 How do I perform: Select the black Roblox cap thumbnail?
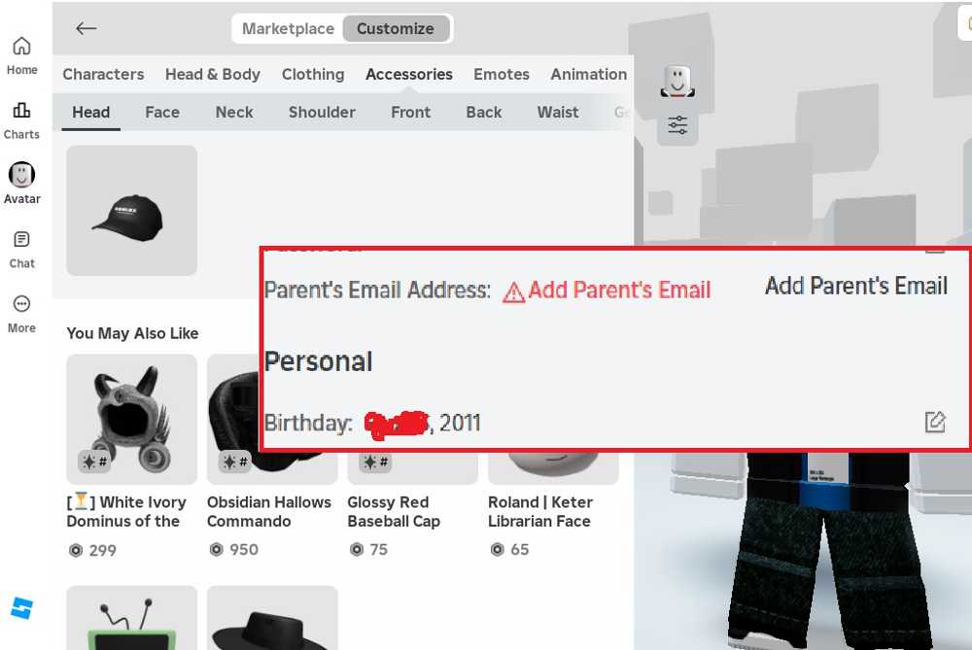coord(132,211)
